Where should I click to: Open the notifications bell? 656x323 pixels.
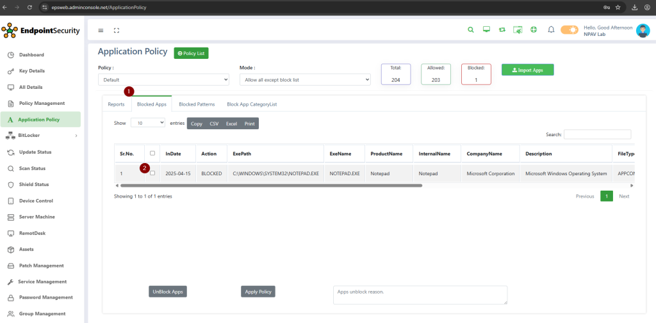tap(551, 29)
